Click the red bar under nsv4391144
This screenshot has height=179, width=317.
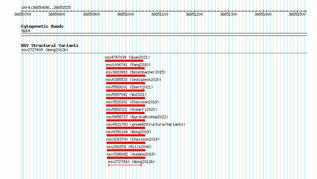click(x=126, y=135)
